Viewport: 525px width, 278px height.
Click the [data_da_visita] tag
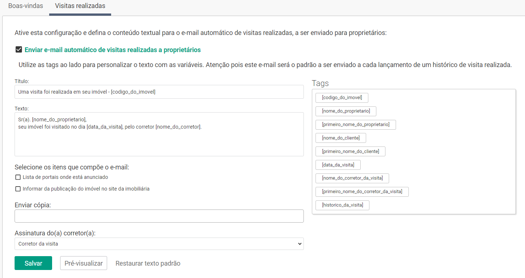click(338, 165)
